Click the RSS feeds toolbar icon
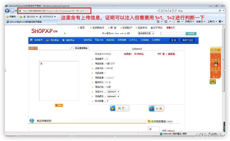The width and height of the screenshot is (230, 141). 166,21
